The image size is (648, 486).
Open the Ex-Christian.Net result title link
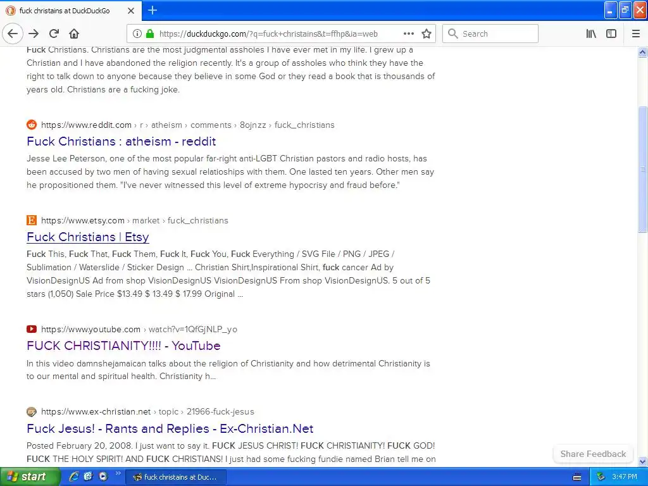(x=170, y=428)
